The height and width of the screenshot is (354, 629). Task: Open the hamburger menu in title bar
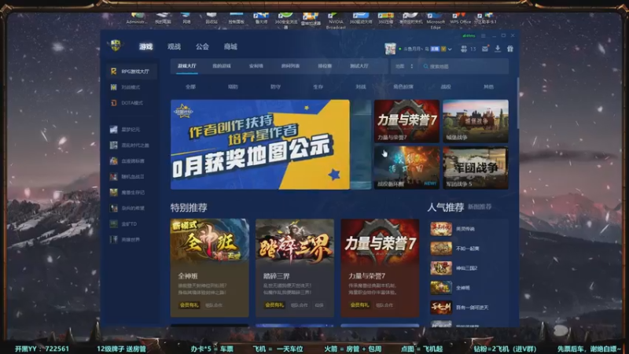coord(484,35)
